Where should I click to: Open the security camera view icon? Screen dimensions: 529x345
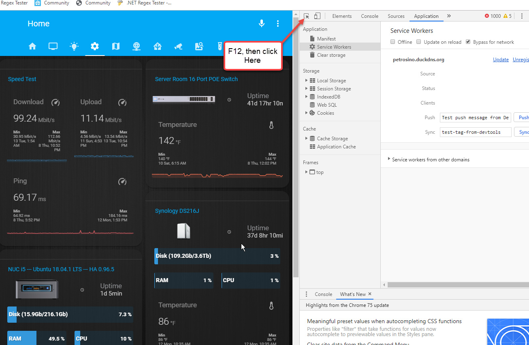pyautogui.click(x=178, y=46)
